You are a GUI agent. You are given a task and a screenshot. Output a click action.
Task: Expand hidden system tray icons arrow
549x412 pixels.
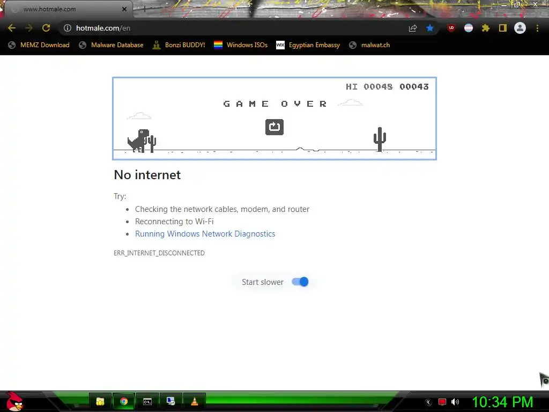click(428, 402)
